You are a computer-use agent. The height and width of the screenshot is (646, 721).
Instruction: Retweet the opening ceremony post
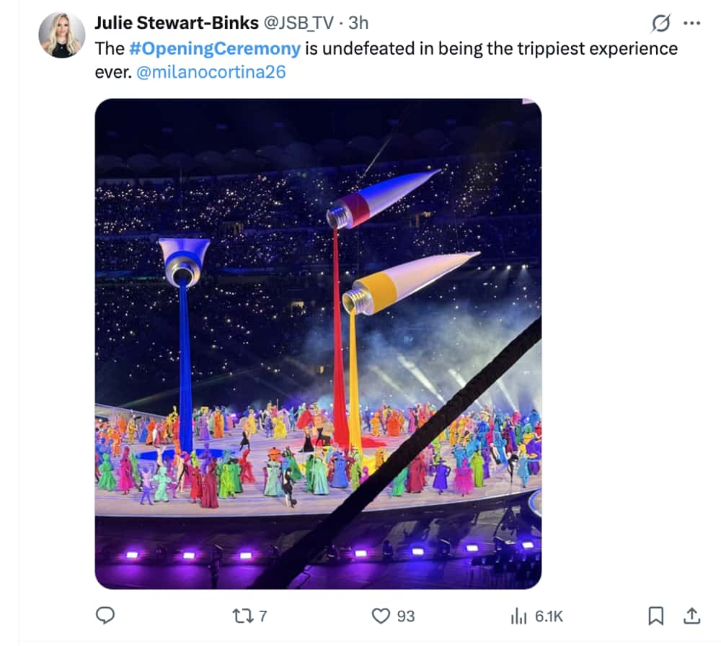coord(238,616)
